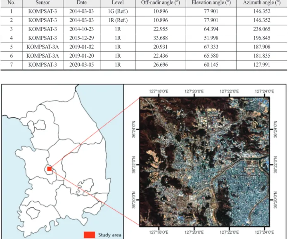Select off-nadir value '22.955'
The image size is (289, 239).
(161, 29)
